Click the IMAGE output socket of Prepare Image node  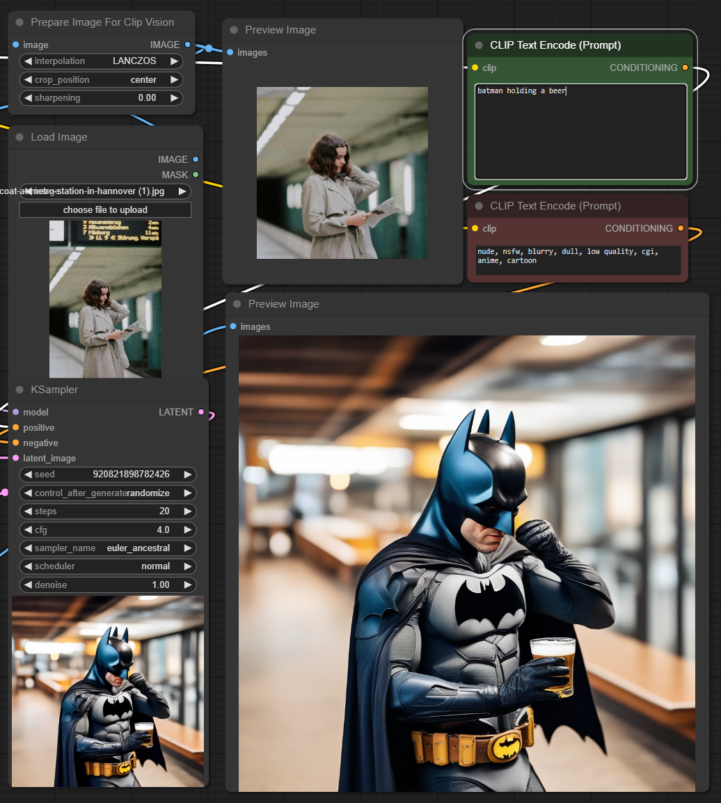pyautogui.click(x=187, y=45)
